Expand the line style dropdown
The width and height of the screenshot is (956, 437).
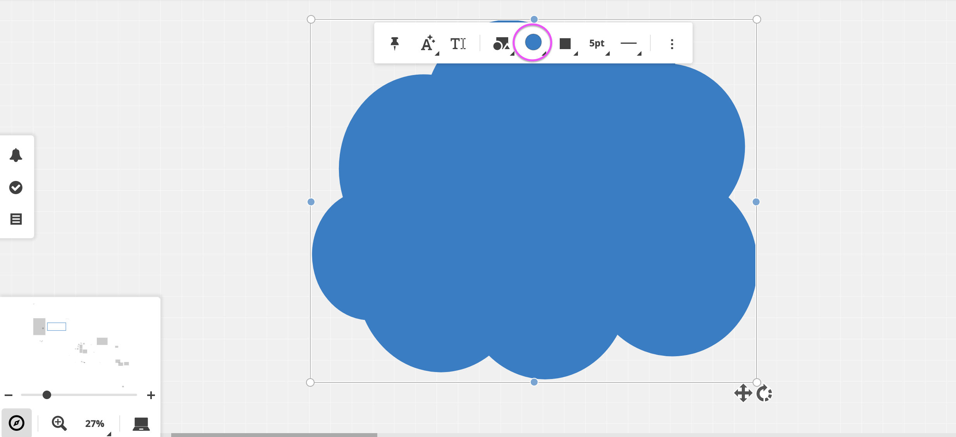click(629, 44)
